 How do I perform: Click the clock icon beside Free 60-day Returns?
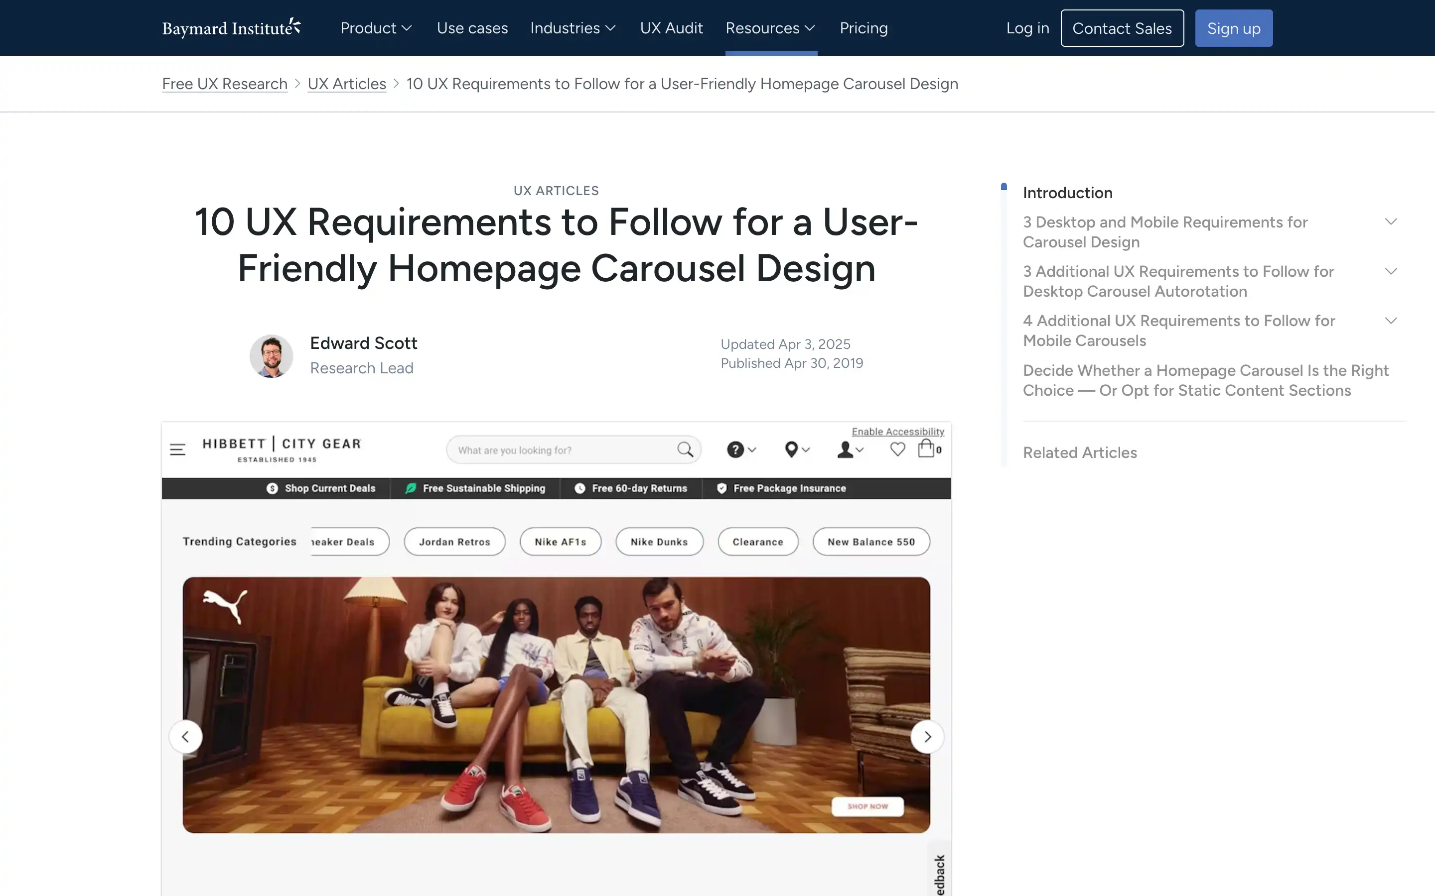click(x=580, y=488)
